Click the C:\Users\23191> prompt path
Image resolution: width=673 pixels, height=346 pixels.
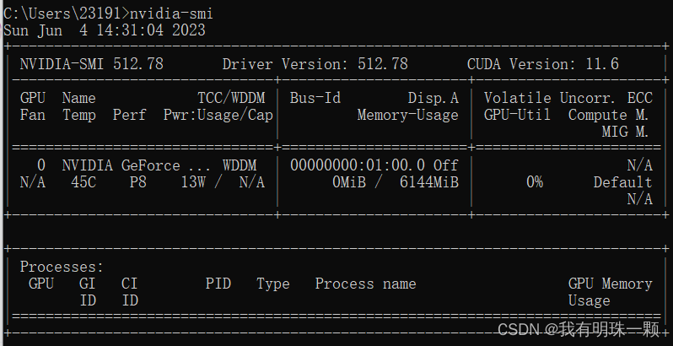tap(67, 14)
